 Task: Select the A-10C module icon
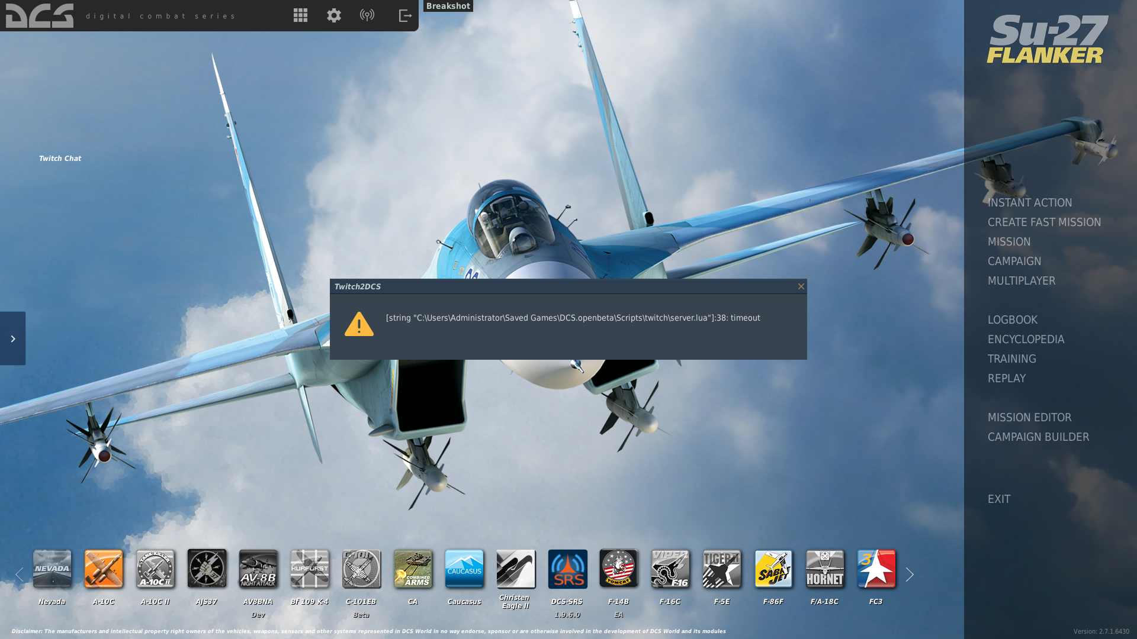pyautogui.click(x=104, y=569)
